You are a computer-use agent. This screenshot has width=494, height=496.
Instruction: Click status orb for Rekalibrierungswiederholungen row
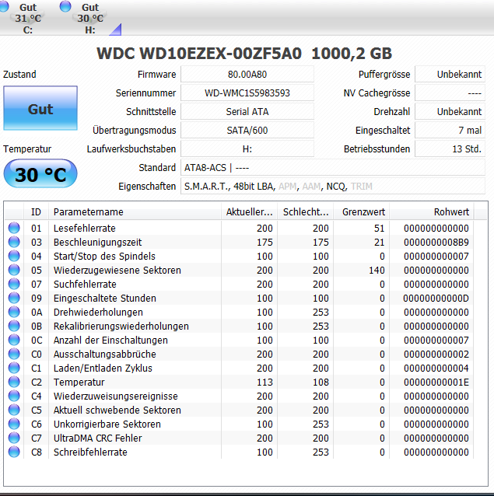point(14,326)
